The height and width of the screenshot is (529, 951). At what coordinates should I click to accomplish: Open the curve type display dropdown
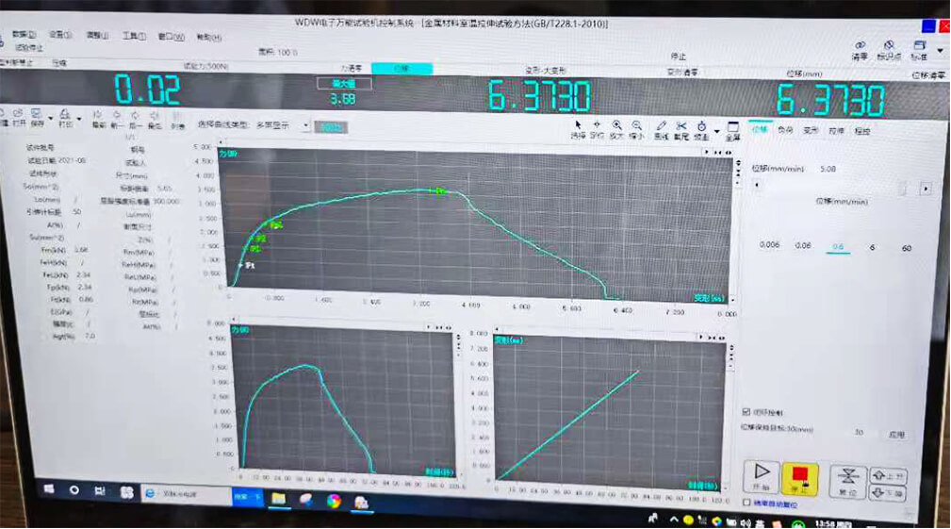(x=305, y=124)
